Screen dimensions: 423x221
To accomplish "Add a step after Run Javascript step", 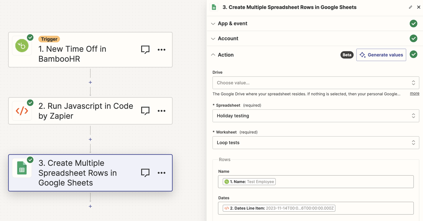I will (x=90, y=139).
